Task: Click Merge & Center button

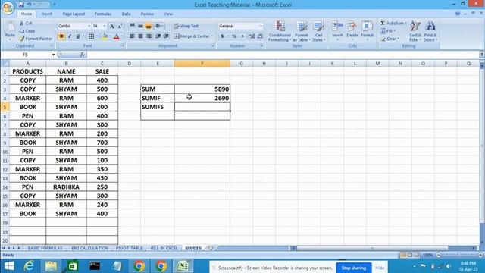Action: coord(193,36)
